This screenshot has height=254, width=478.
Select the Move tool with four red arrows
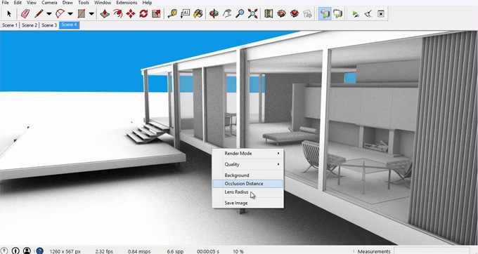click(131, 14)
